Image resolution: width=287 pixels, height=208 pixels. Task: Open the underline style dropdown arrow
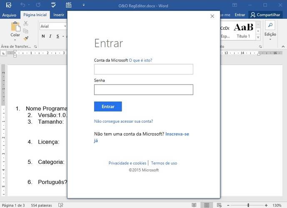pyautogui.click(x=63, y=36)
